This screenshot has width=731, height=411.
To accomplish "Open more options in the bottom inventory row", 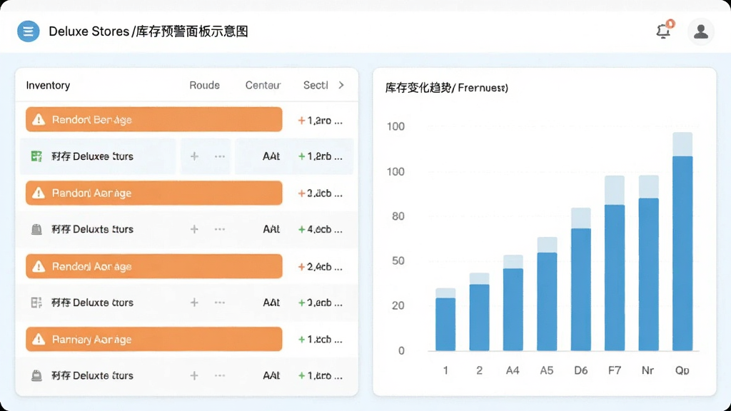I will [x=220, y=375].
